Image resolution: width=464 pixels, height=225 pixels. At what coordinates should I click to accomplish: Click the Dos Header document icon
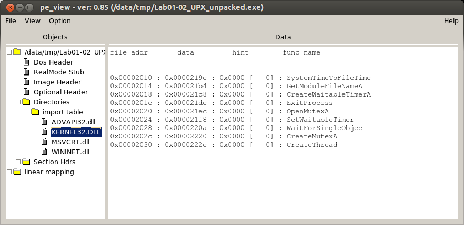coord(26,62)
